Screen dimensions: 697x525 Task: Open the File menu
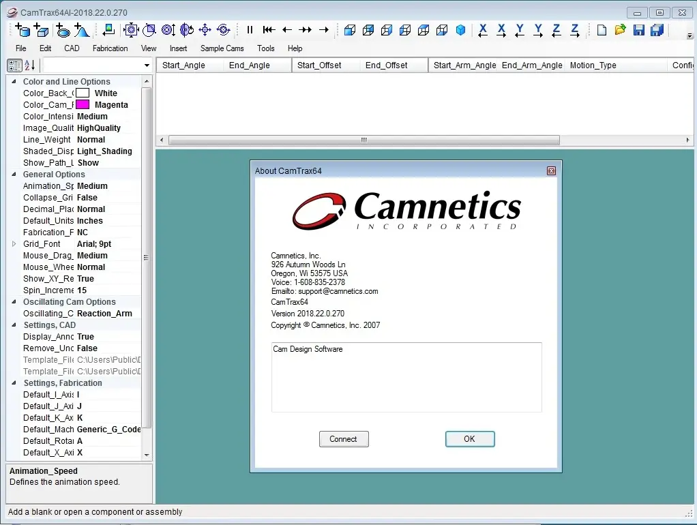point(21,48)
